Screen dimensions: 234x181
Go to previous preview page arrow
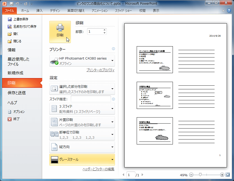pyautogui.click(x=123, y=175)
